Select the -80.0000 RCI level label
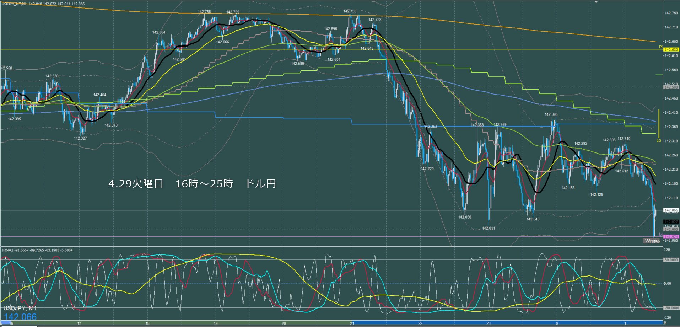 tap(671, 308)
